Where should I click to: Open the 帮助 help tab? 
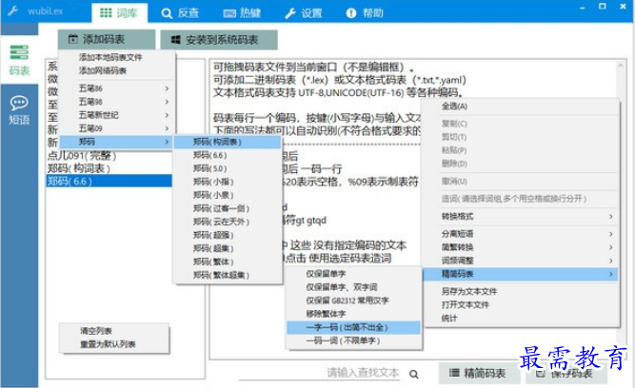pos(365,13)
